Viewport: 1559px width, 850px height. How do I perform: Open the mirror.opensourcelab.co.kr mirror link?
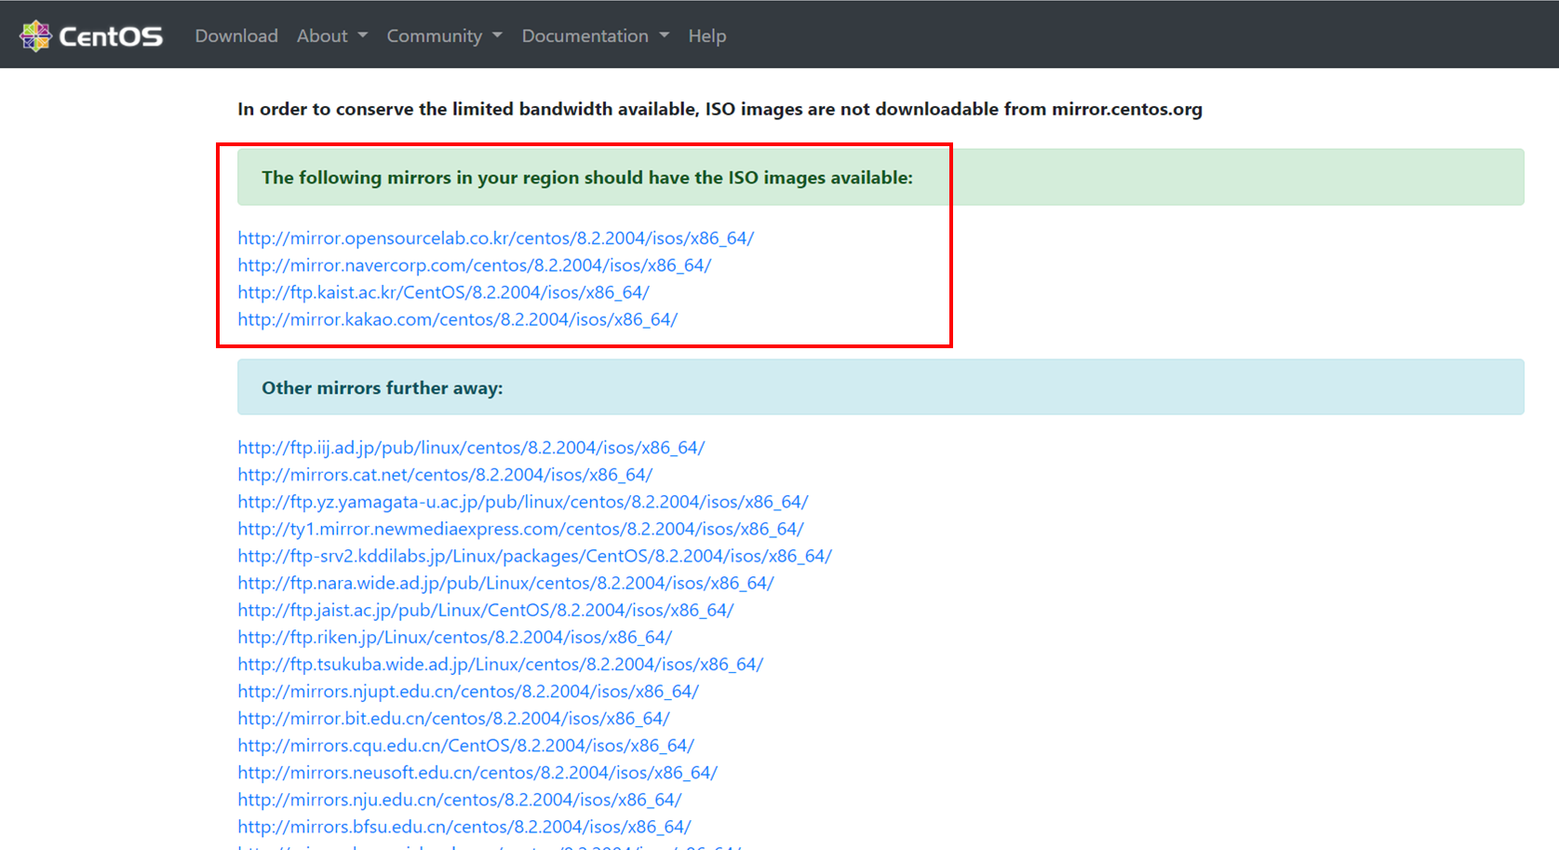[x=495, y=238]
